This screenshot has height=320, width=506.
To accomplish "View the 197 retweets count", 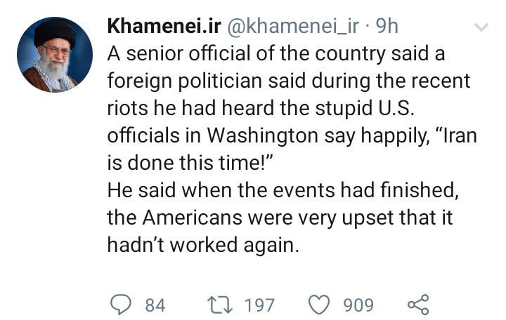I will (x=259, y=305).
